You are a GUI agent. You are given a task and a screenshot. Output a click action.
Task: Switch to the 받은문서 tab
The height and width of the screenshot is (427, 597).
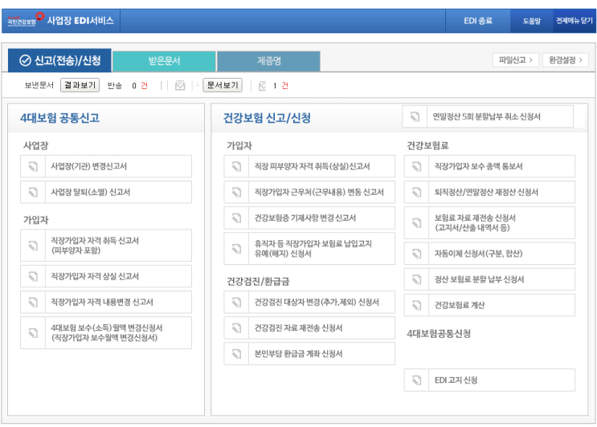click(x=164, y=61)
